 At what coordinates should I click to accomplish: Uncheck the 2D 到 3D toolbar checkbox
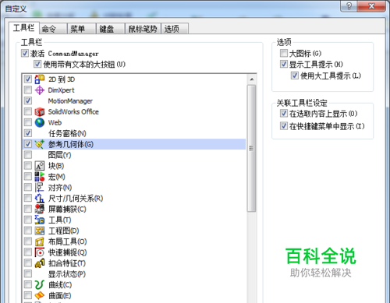28,79
